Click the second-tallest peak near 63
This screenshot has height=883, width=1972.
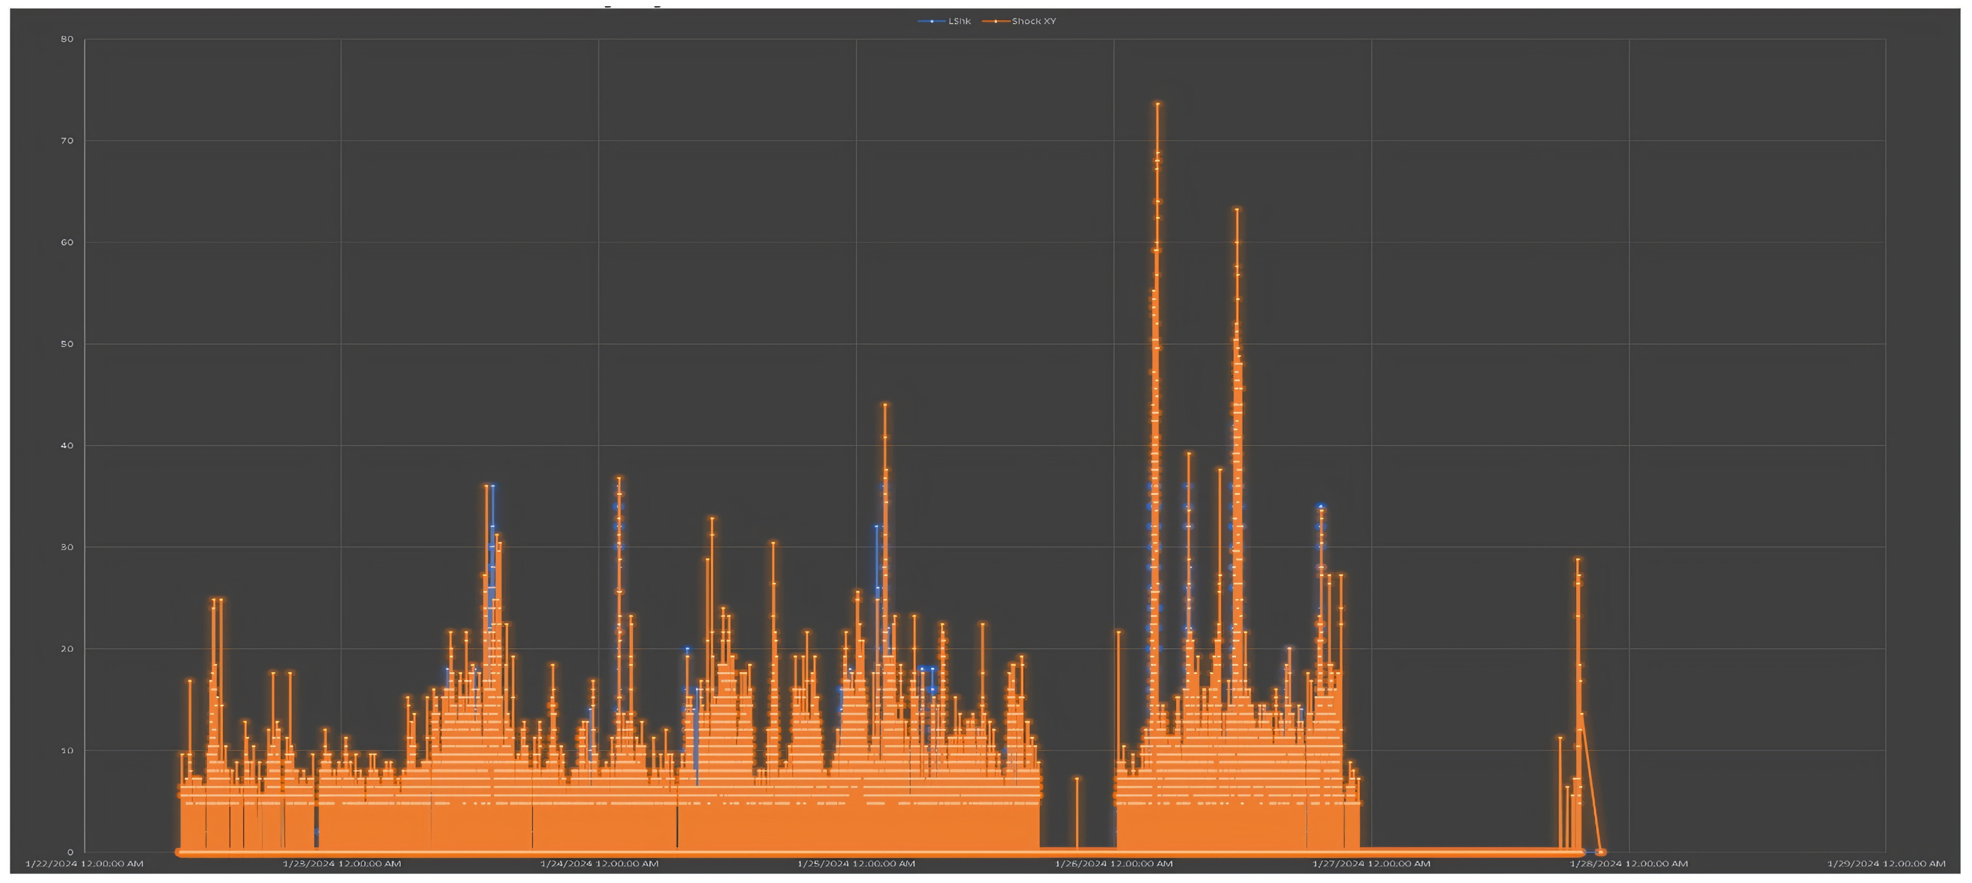click(x=1236, y=210)
